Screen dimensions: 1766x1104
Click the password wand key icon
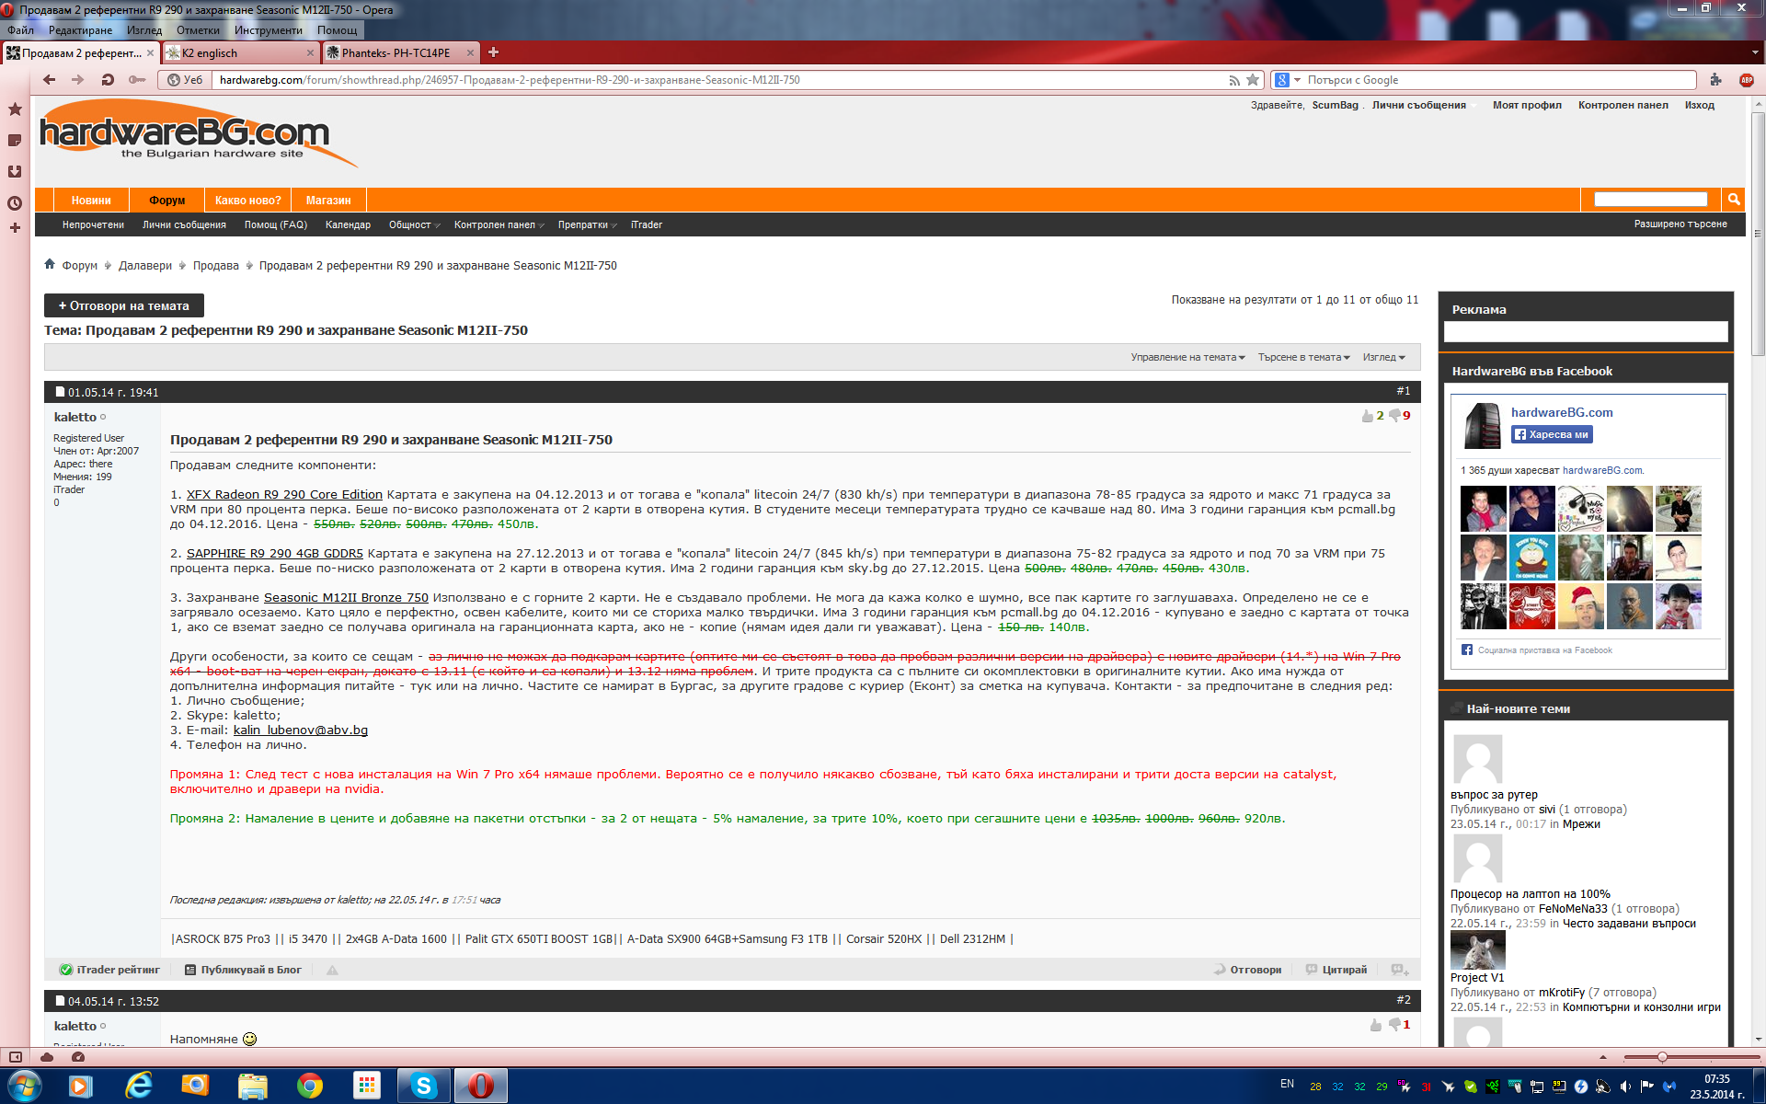point(137,80)
